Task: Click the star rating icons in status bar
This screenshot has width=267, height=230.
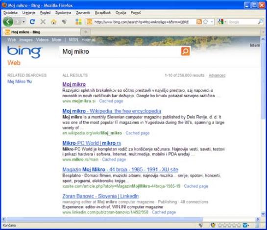Action: (229, 226)
